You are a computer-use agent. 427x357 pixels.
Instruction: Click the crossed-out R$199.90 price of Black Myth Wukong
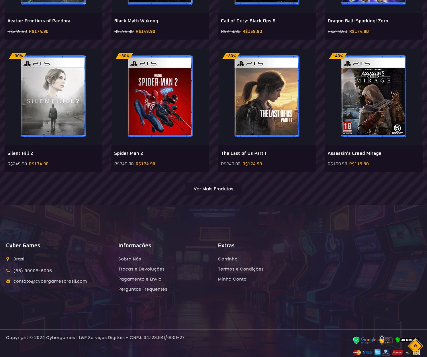[x=124, y=31]
